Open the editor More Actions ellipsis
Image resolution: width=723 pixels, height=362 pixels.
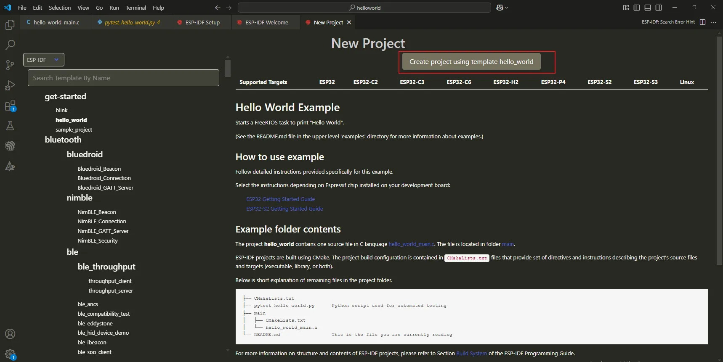point(713,22)
